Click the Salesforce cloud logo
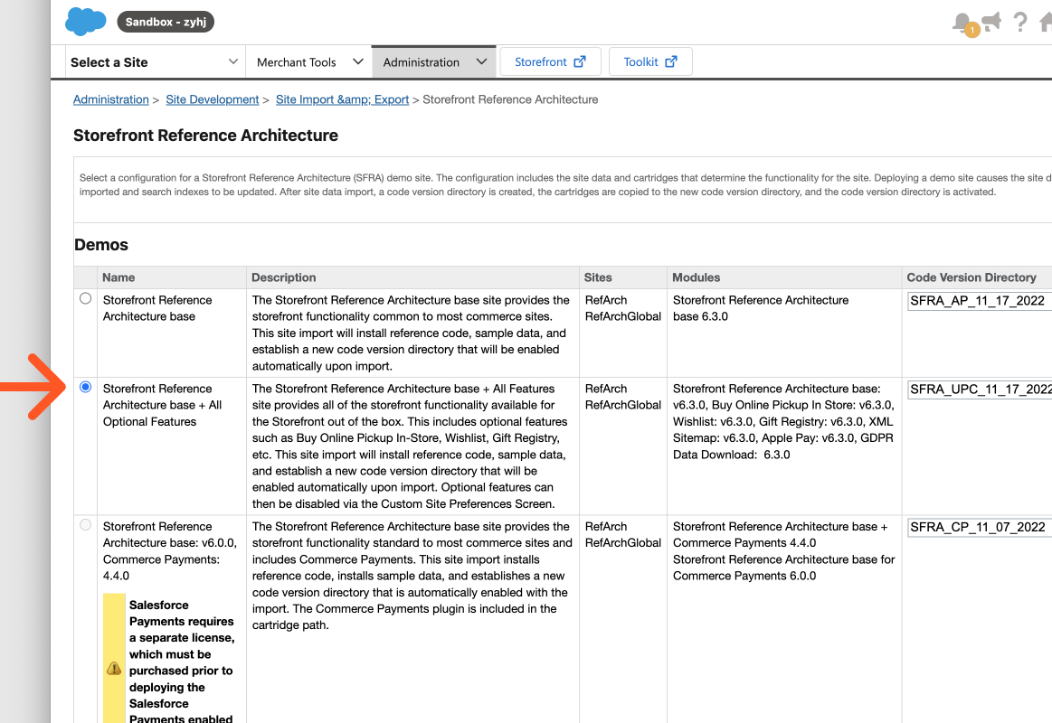The image size is (1052, 723). 85,22
